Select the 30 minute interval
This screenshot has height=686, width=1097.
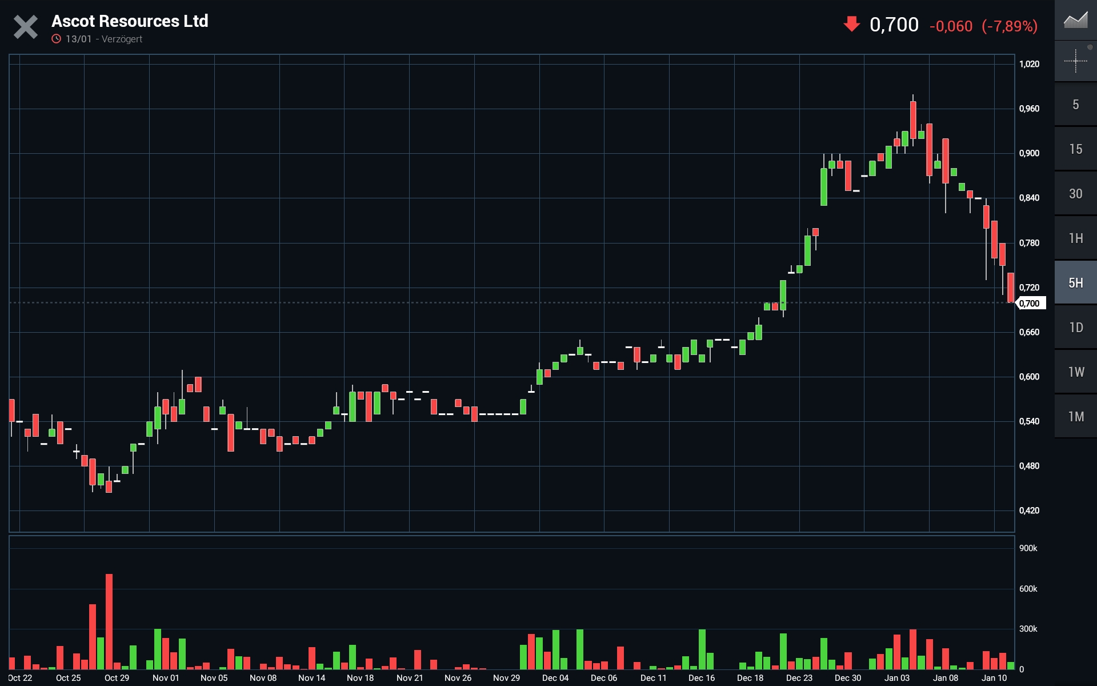coord(1075,194)
